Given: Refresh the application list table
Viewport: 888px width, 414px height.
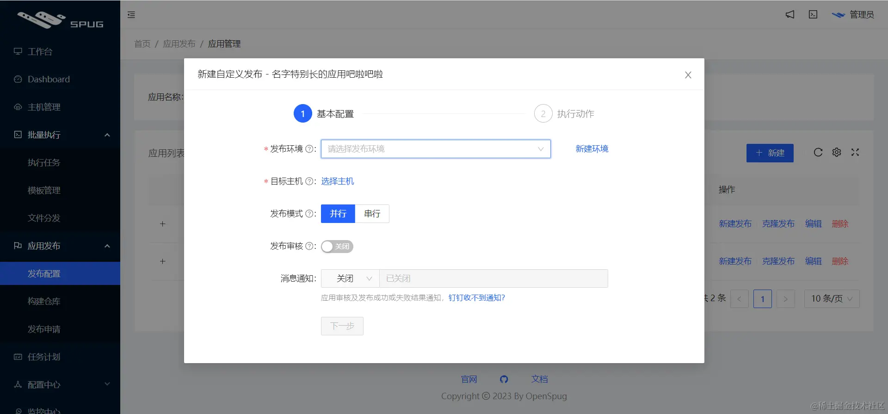Looking at the screenshot, I should click(818, 152).
